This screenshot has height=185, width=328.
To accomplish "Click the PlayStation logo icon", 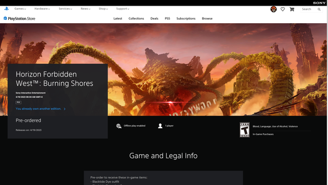I will 7,9.
